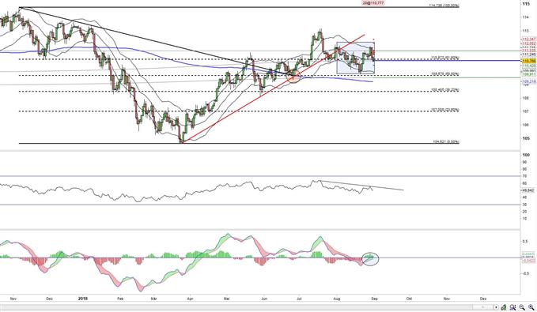This screenshot has width=537, height=312.
Task: Click the Aug label on time axis
Action: pos(337,299)
